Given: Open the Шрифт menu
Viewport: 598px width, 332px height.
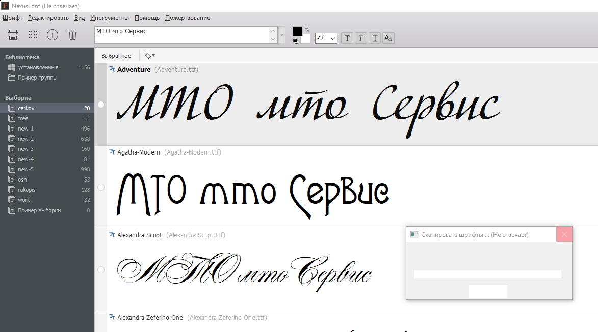Looking at the screenshot, I should coord(13,18).
